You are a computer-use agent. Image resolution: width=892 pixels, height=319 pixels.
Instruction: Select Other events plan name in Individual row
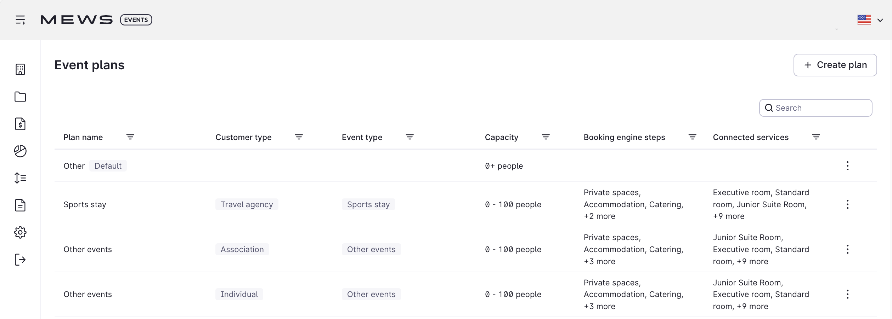coord(88,294)
